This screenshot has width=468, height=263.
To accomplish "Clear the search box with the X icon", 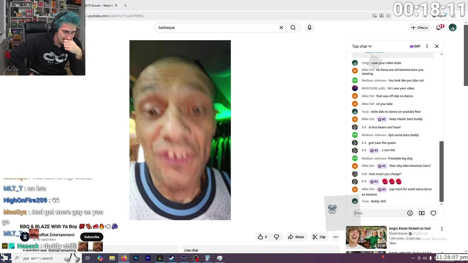I will pos(281,27).
